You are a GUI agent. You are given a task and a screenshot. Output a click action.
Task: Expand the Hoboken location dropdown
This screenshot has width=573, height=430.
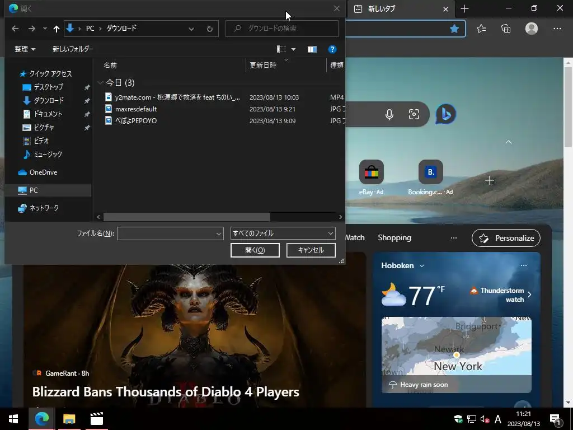[422, 266]
